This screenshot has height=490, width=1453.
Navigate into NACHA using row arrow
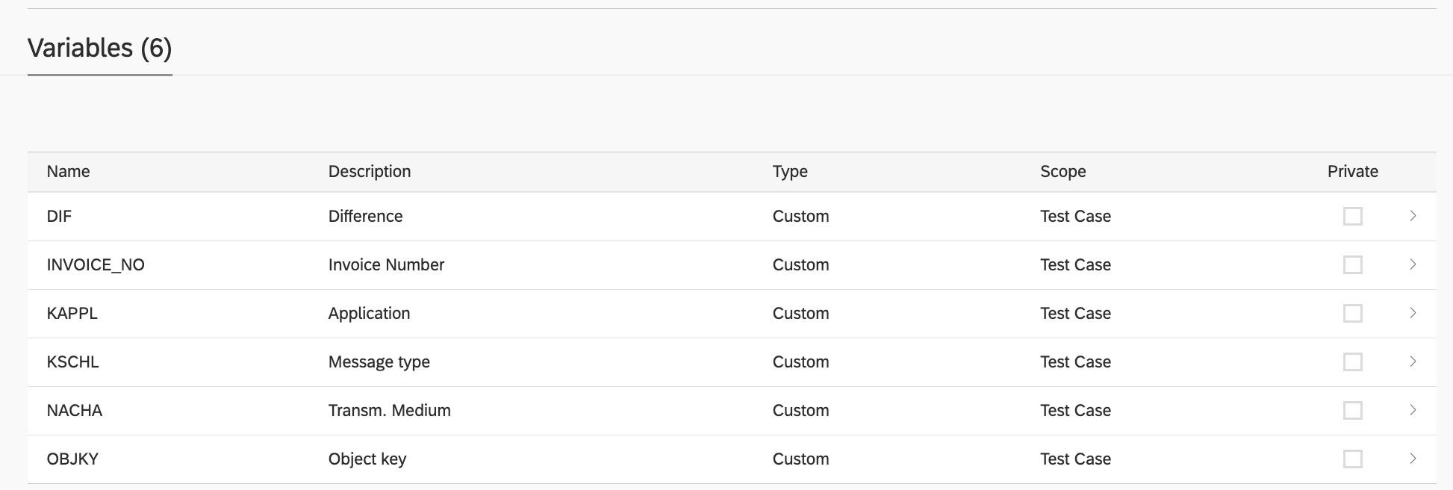(1413, 410)
